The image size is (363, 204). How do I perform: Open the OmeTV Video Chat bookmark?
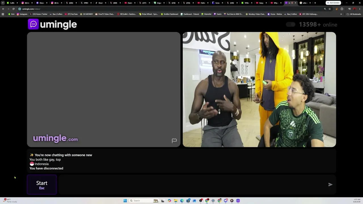tap(105, 14)
